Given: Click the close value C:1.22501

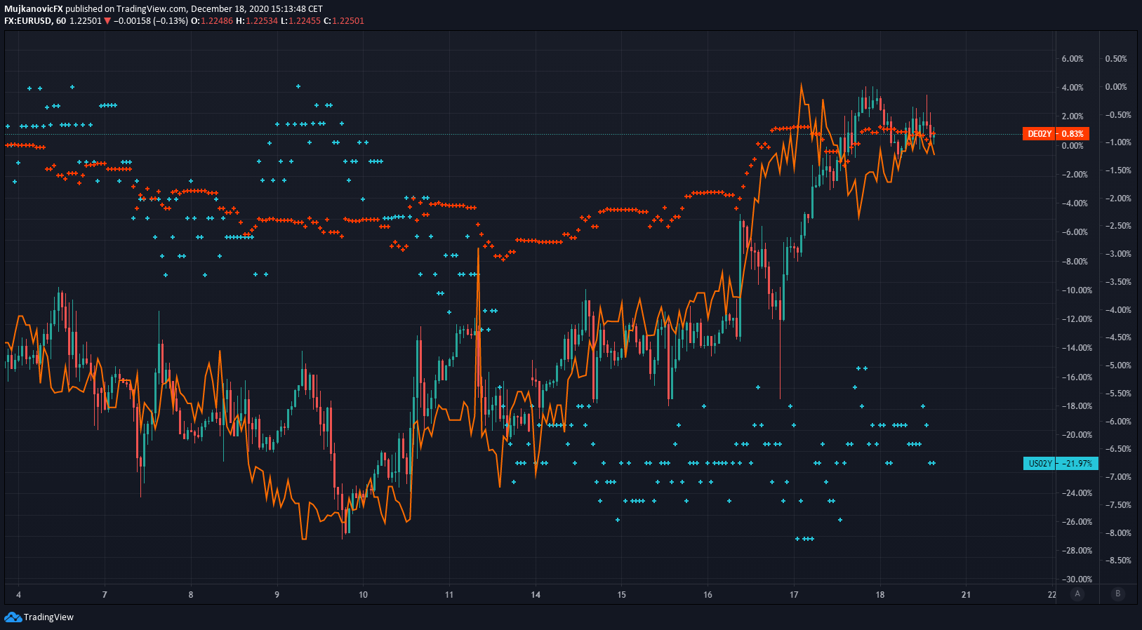Looking at the screenshot, I should click(343, 21).
